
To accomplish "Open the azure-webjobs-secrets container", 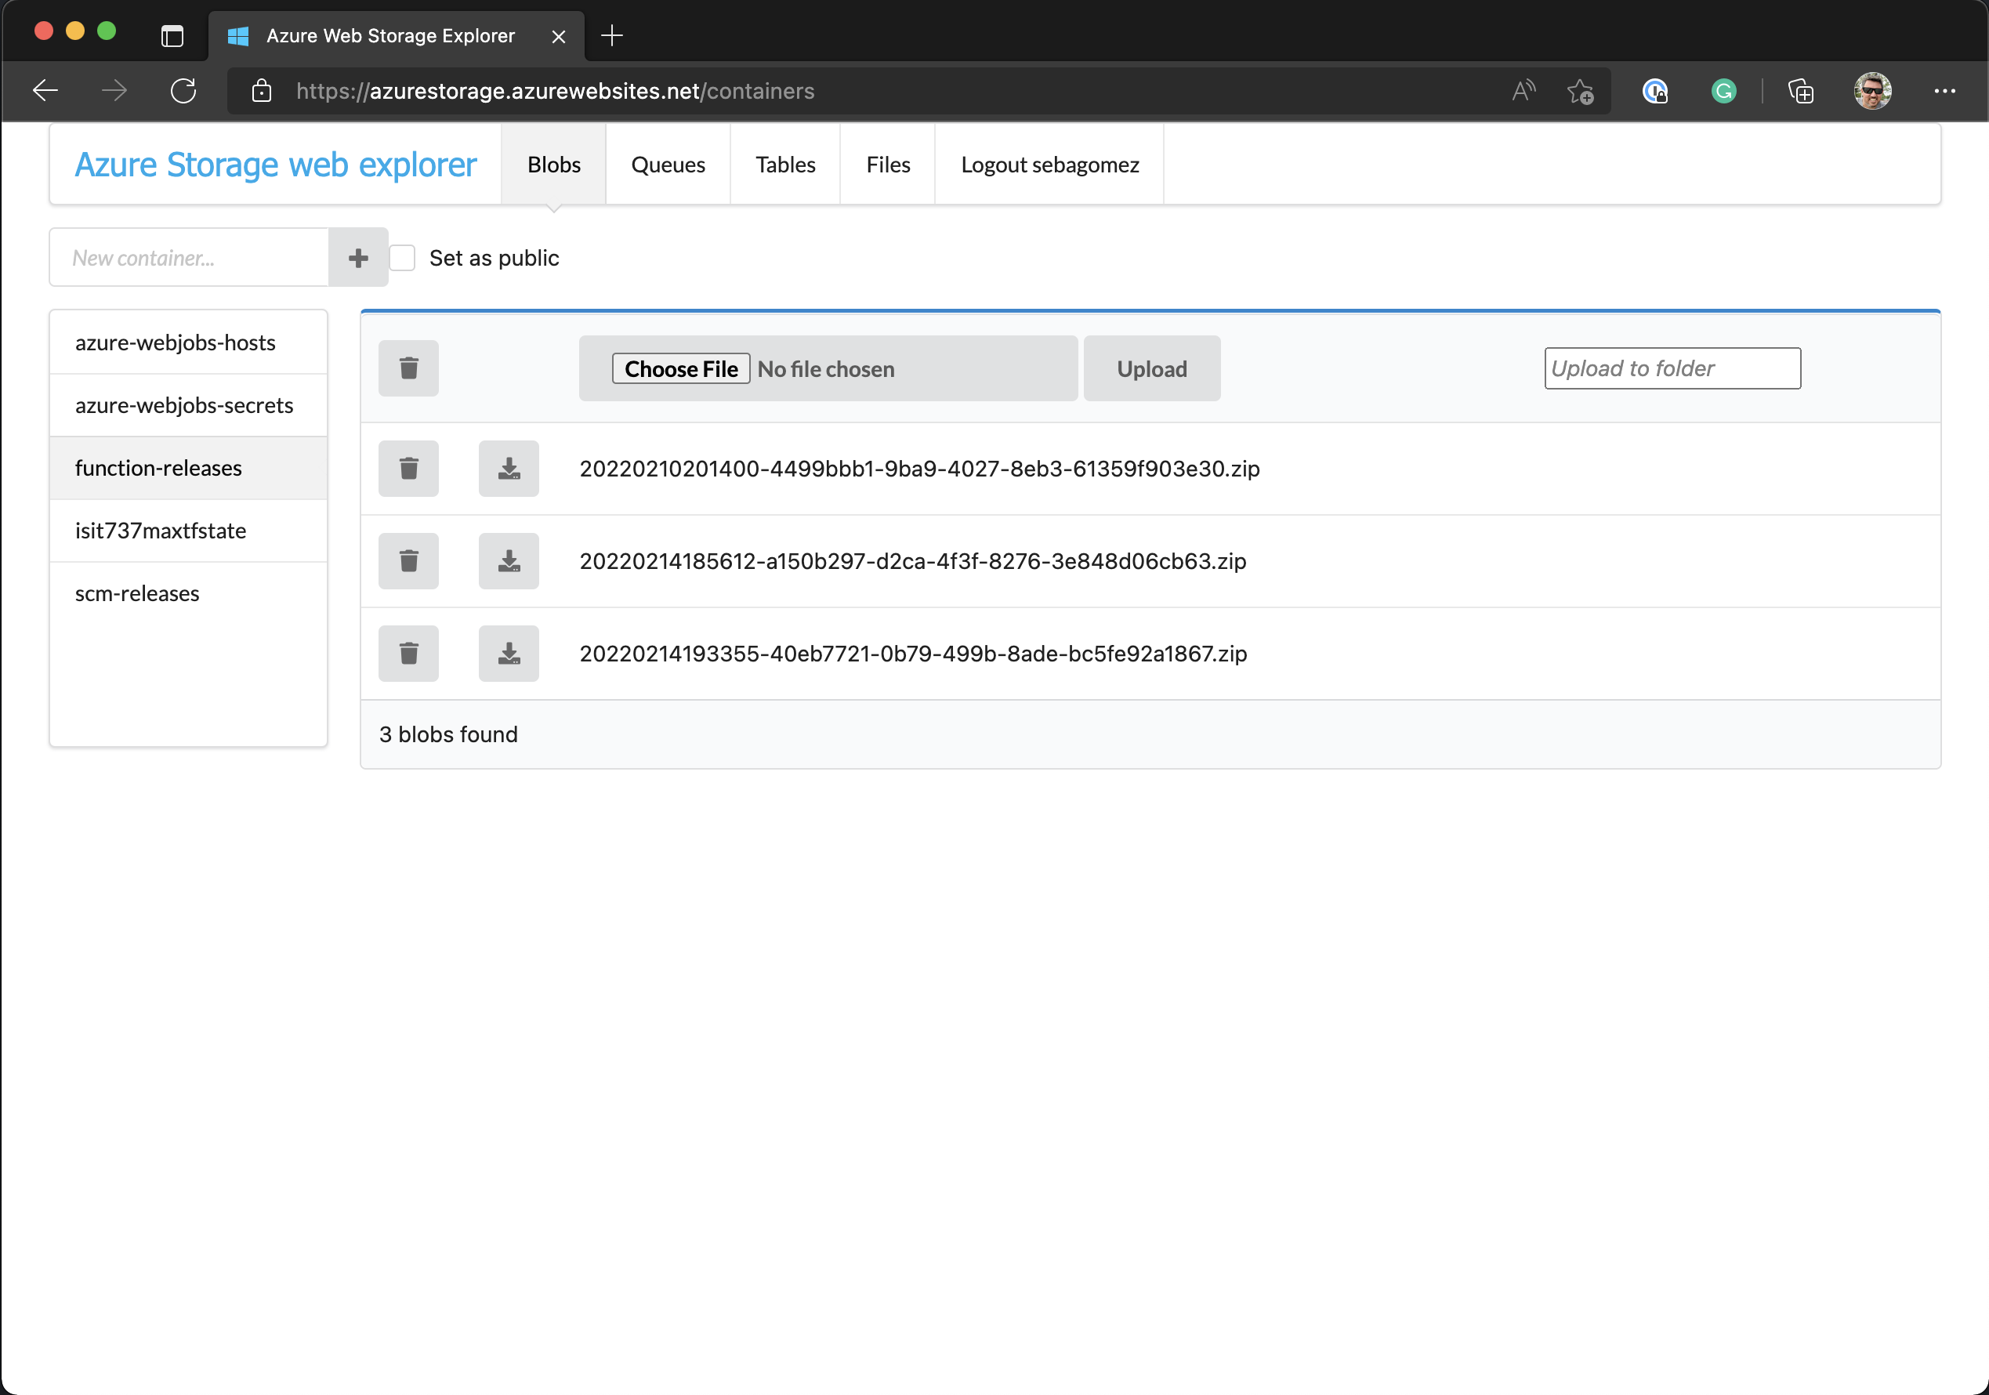I will [x=183, y=405].
